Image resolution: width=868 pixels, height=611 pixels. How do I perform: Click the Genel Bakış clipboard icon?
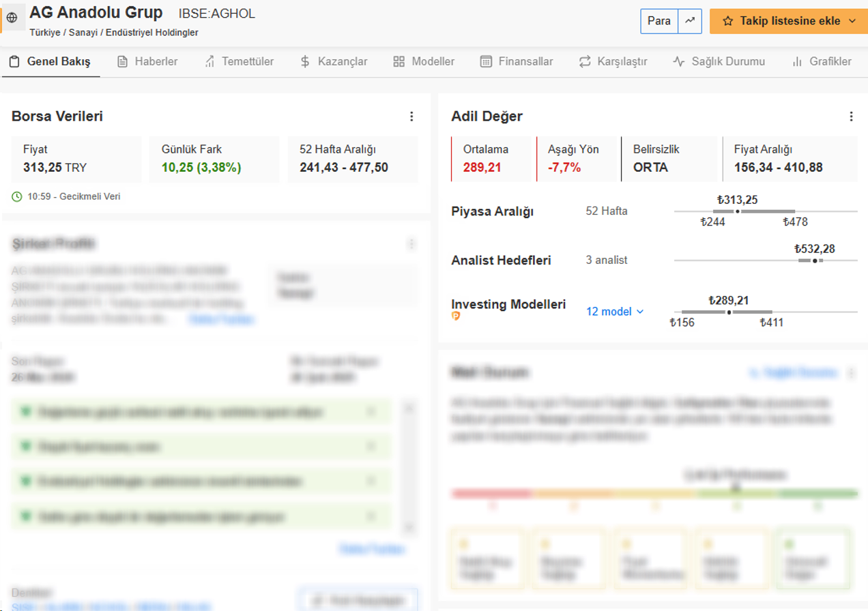click(x=14, y=61)
